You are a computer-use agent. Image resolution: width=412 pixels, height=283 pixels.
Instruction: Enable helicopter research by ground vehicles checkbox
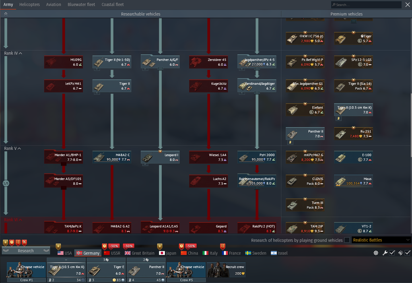coord(347,240)
